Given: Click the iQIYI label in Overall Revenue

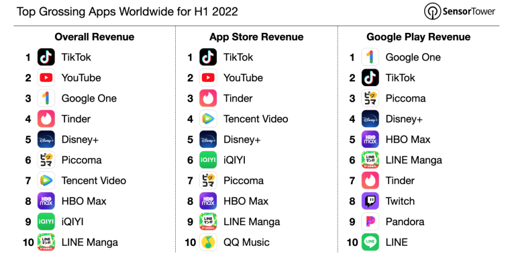Looking at the screenshot, I should (72, 222).
